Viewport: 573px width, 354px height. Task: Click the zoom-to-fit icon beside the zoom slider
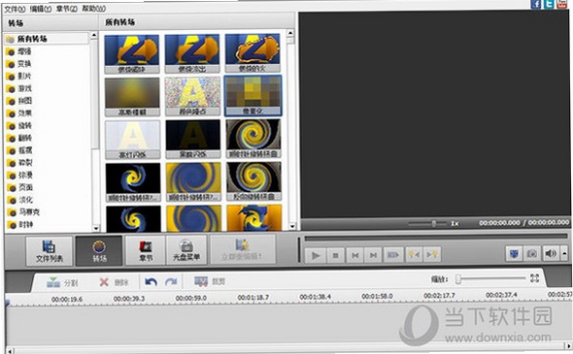click(534, 278)
